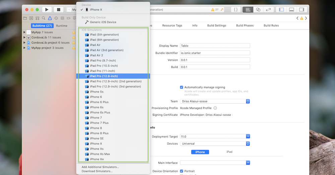Select the iPad segment button
Screen dimensions: 335x175
(x=229, y=152)
